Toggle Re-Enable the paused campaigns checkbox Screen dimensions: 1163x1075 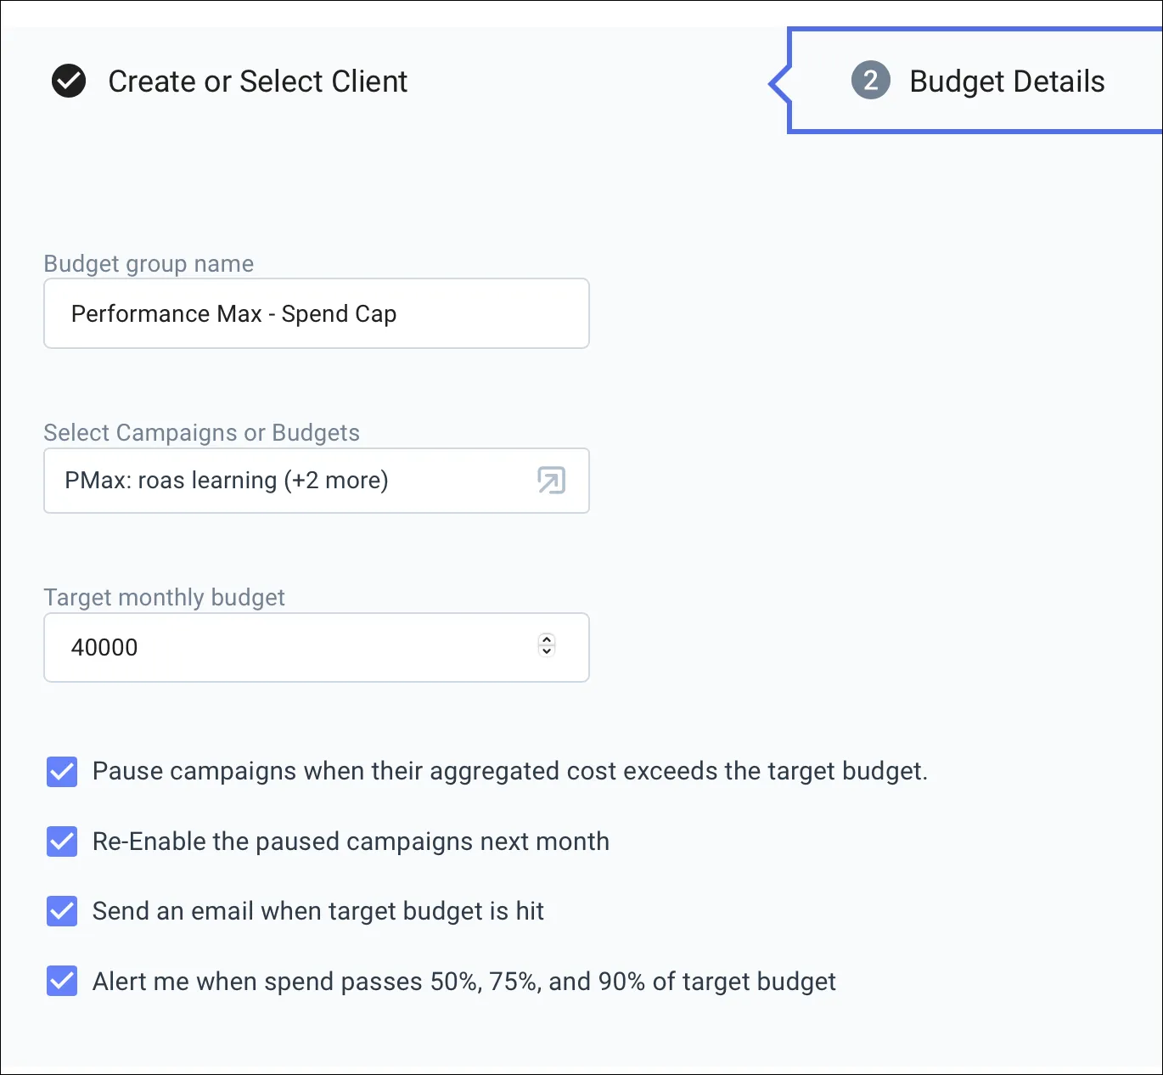click(62, 841)
